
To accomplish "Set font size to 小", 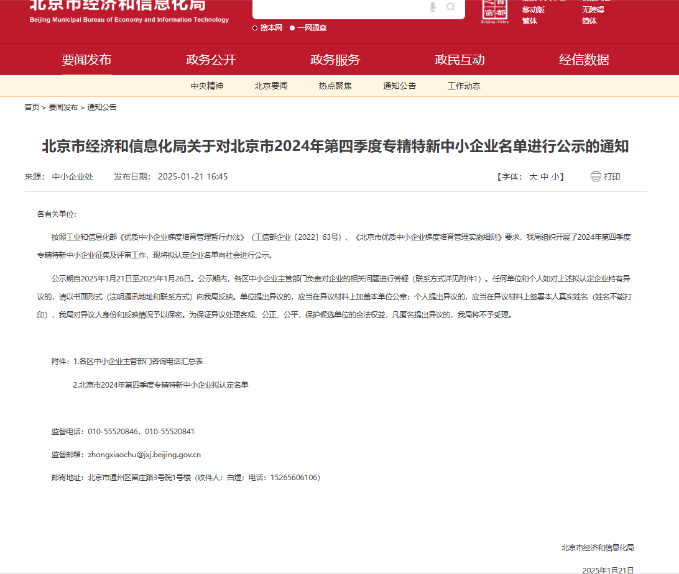I will pos(555,176).
